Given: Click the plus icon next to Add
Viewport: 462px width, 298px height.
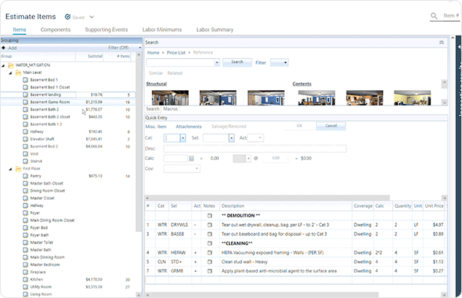Looking at the screenshot, I should click(x=4, y=47).
